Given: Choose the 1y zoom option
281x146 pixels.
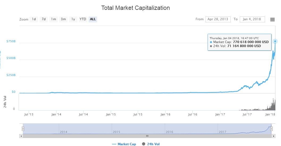Looking at the screenshot, I should [x=73, y=19].
